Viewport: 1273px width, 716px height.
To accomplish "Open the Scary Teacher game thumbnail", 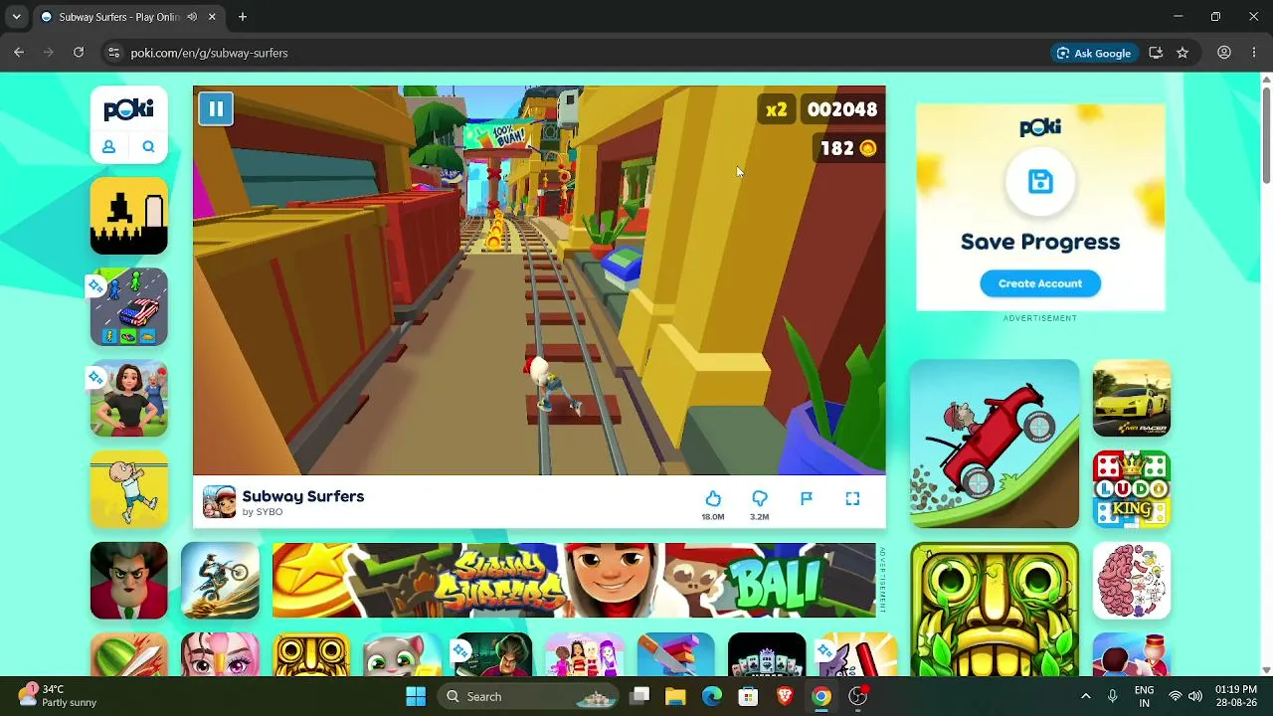I will tap(129, 581).
